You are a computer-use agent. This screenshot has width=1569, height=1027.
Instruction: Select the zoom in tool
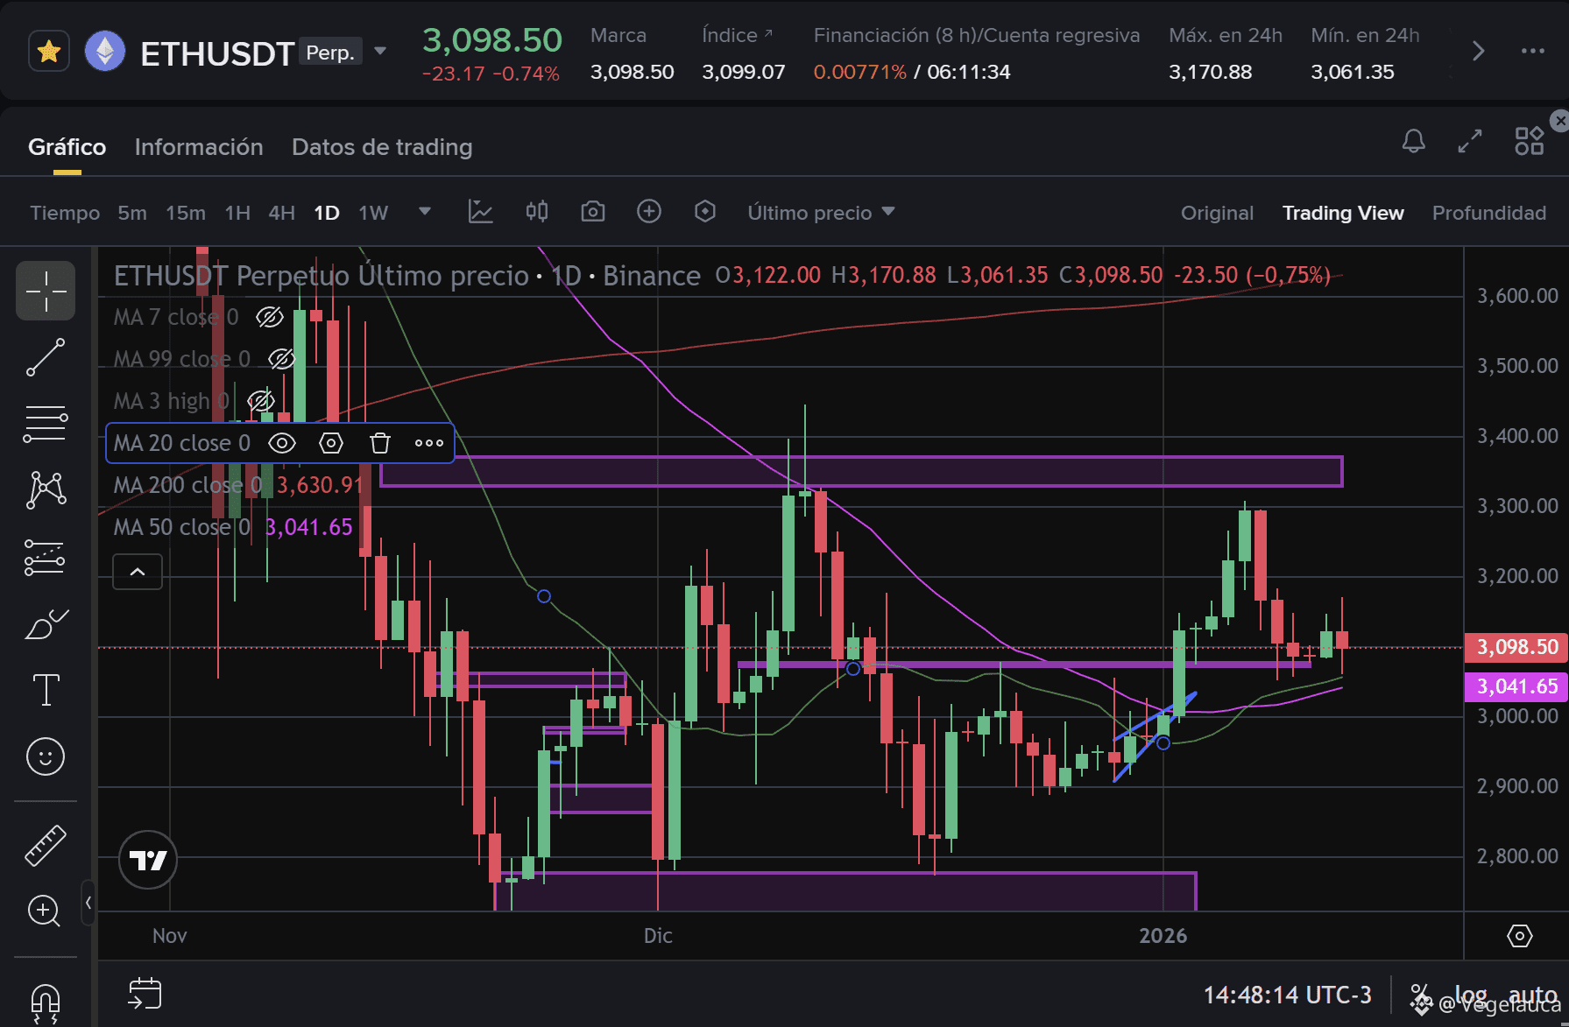pyautogui.click(x=44, y=911)
